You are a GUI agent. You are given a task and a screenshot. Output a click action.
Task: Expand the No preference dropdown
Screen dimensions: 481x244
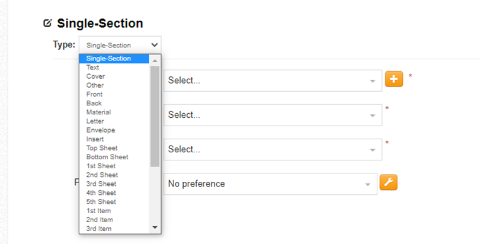270,184
